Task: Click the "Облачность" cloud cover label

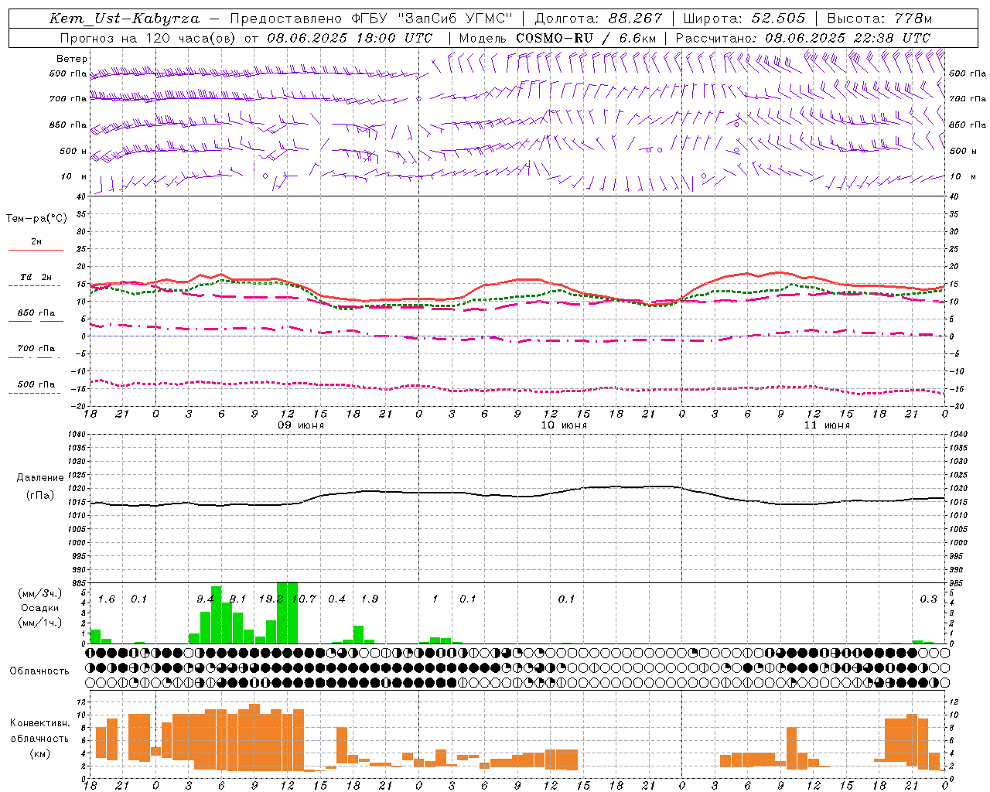Action: click(x=39, y=671)
